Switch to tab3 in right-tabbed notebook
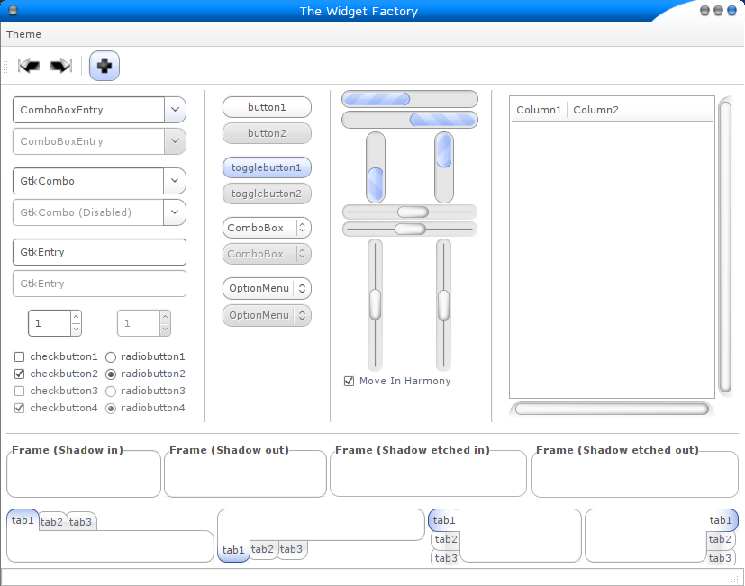This screenshot has width=745, height=586. pos(721,558)
